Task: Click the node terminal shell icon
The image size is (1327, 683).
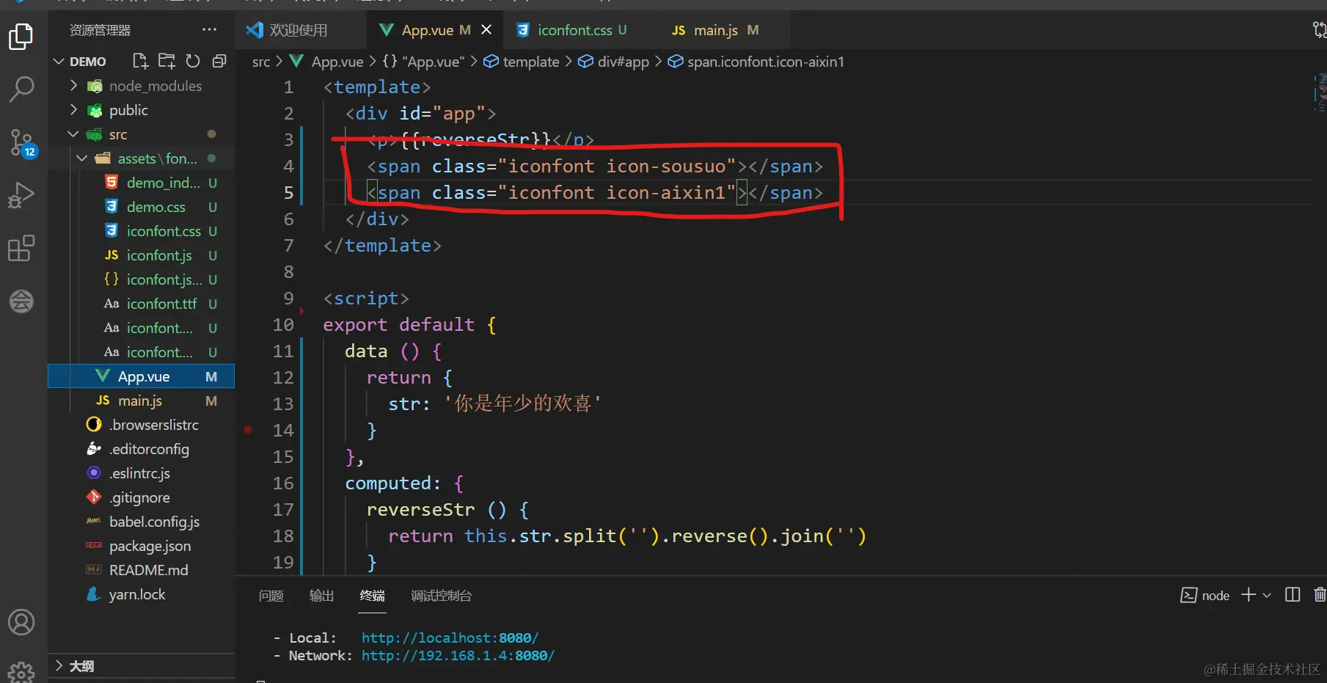Action: (1188, 596)
